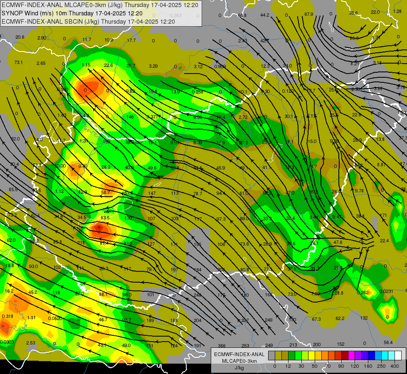407x374 pixels.
Task: Click the map value 73.1
Action: tap(18, 62)
